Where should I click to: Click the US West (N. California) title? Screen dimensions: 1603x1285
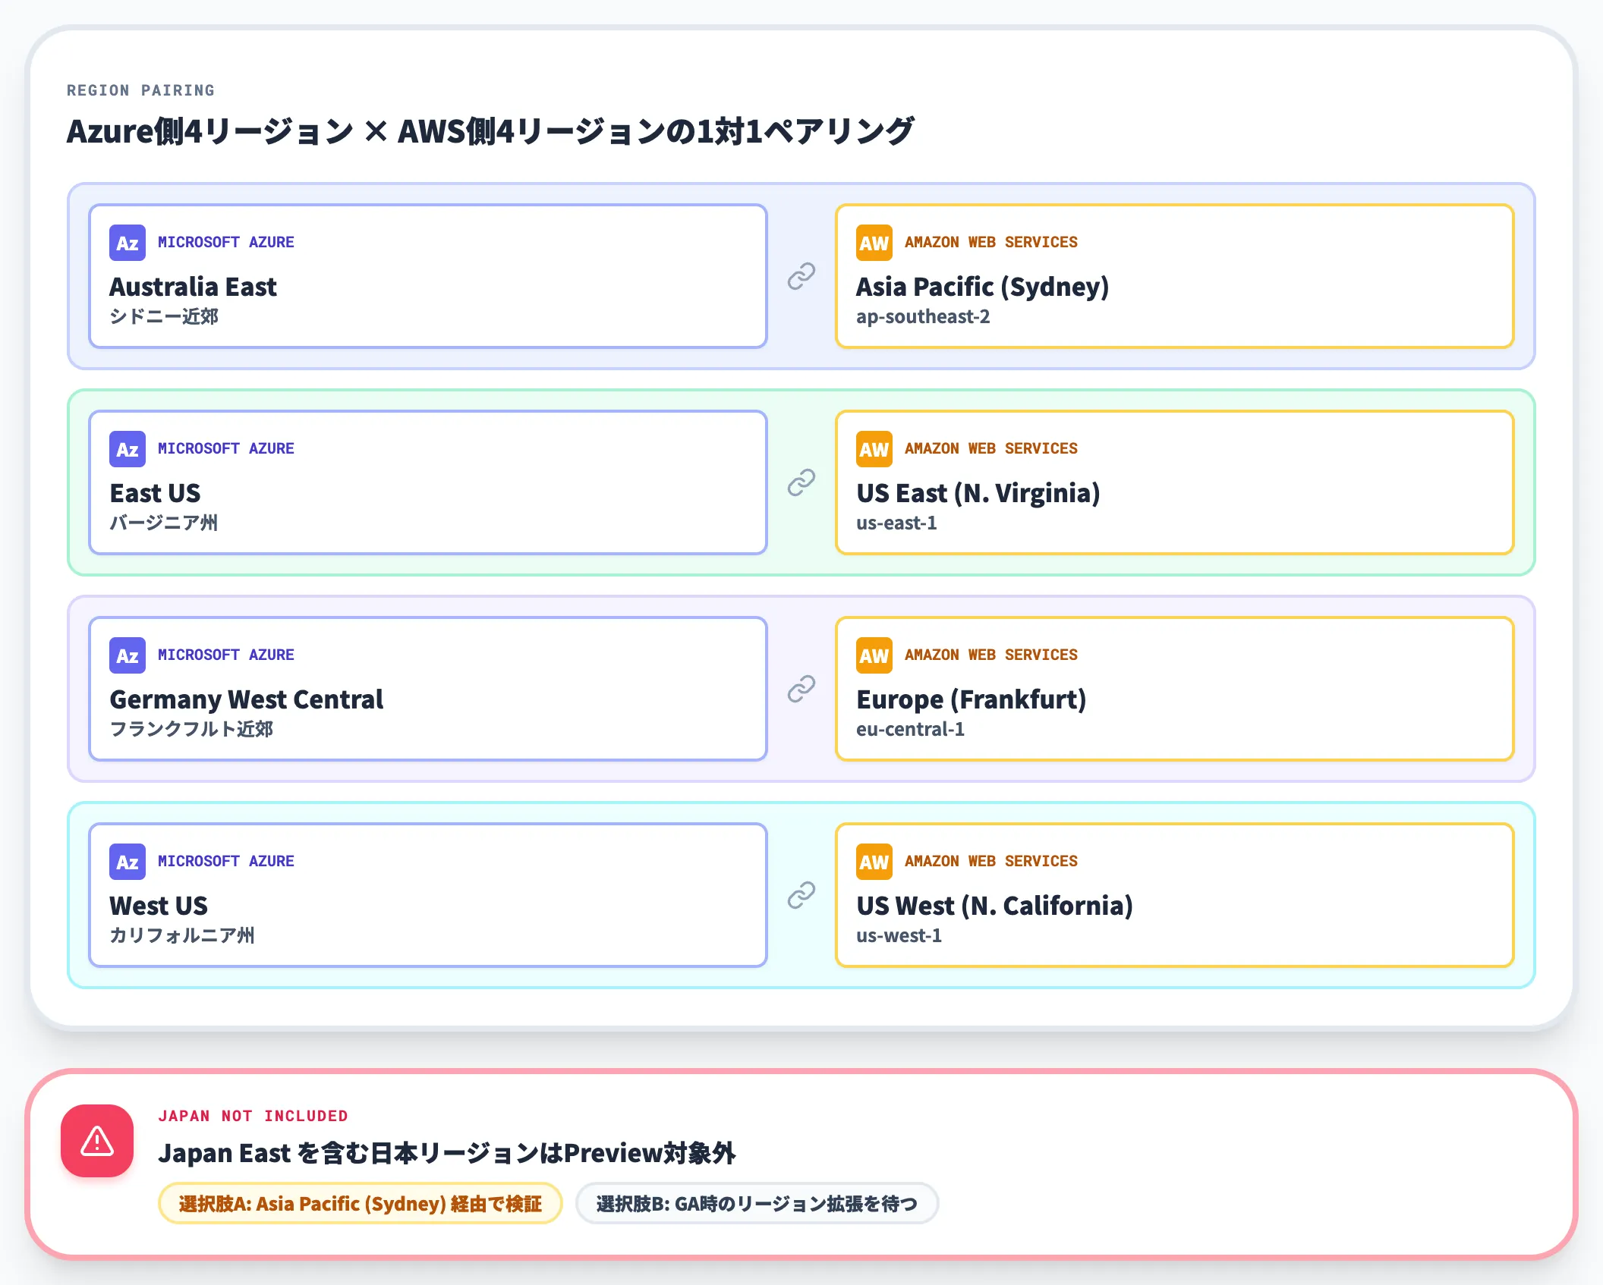click(x=995, y=906)
